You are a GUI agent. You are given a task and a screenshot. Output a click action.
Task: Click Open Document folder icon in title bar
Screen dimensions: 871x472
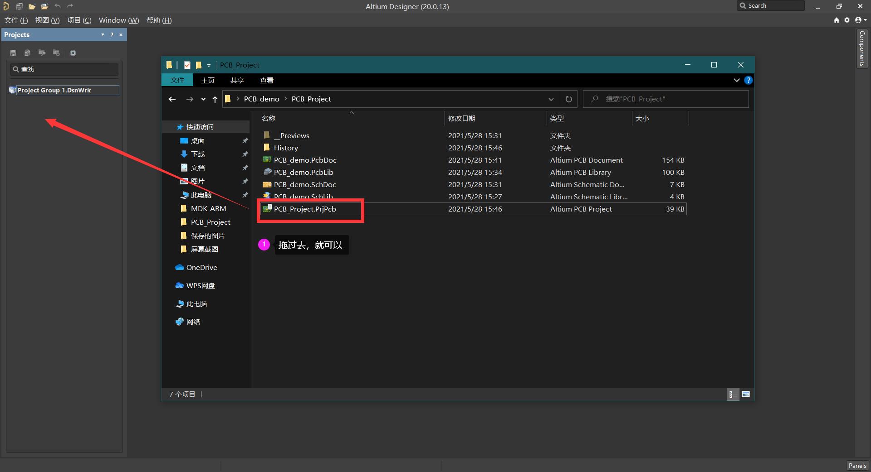(32, 6)
